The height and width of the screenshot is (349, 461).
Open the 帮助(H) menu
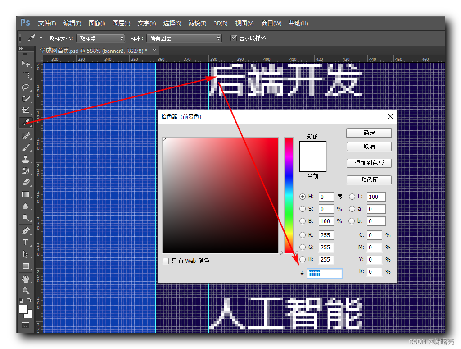click(298, 23)
